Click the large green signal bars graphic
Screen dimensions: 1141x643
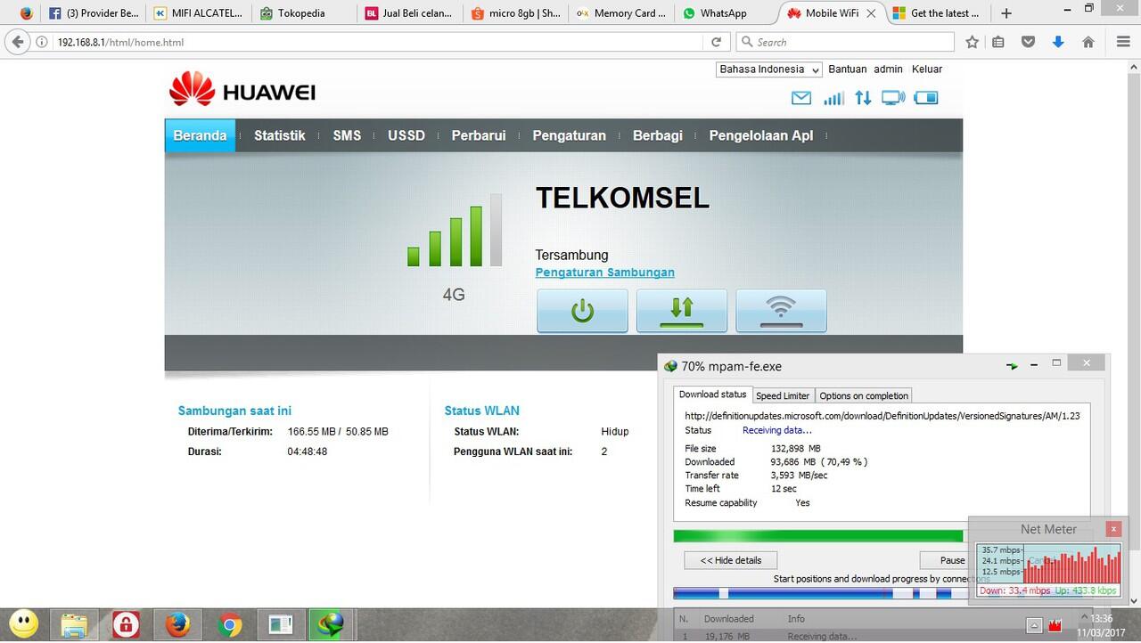pyautogui.click(x=454, y=231)
